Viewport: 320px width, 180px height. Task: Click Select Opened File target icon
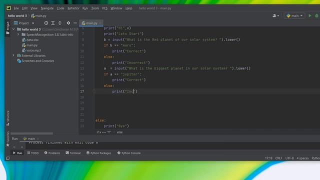[46, 23]
